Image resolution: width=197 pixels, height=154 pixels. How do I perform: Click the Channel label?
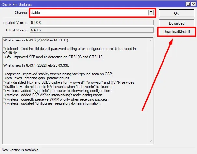(21, 13)
